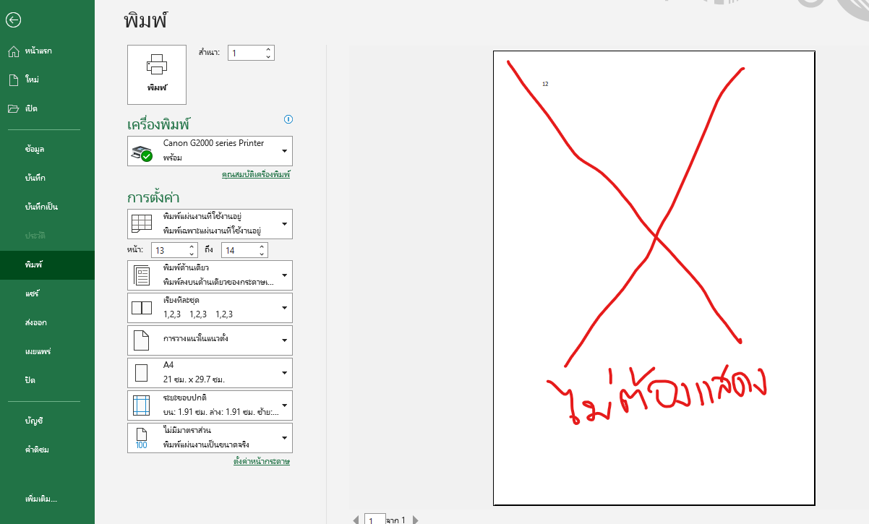
Task: Click the การตั้งค่า heading text
Action: coord(153,197)
